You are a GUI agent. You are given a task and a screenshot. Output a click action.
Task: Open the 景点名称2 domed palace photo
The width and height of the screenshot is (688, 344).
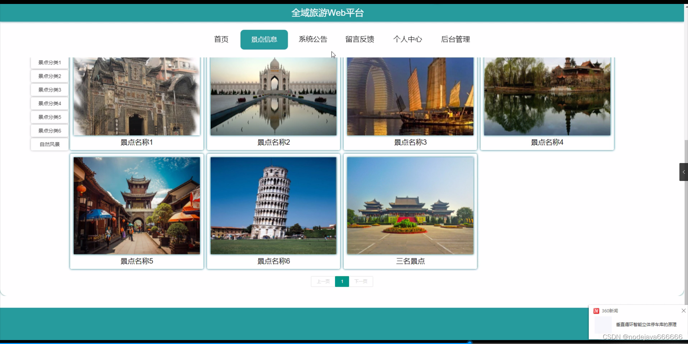tap(273, 96)
